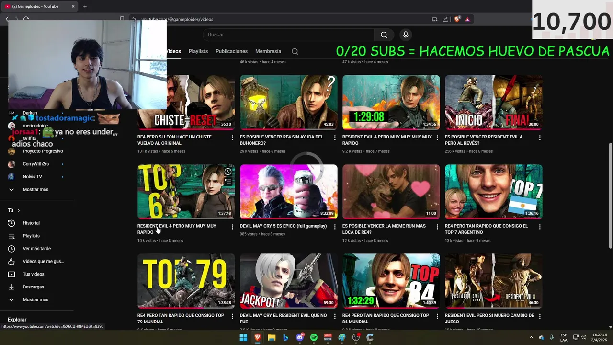The width and height of the screenshot is (613, 345).
Task: Add TOP 64 video to watch later
Action: (x=228, y=172)
